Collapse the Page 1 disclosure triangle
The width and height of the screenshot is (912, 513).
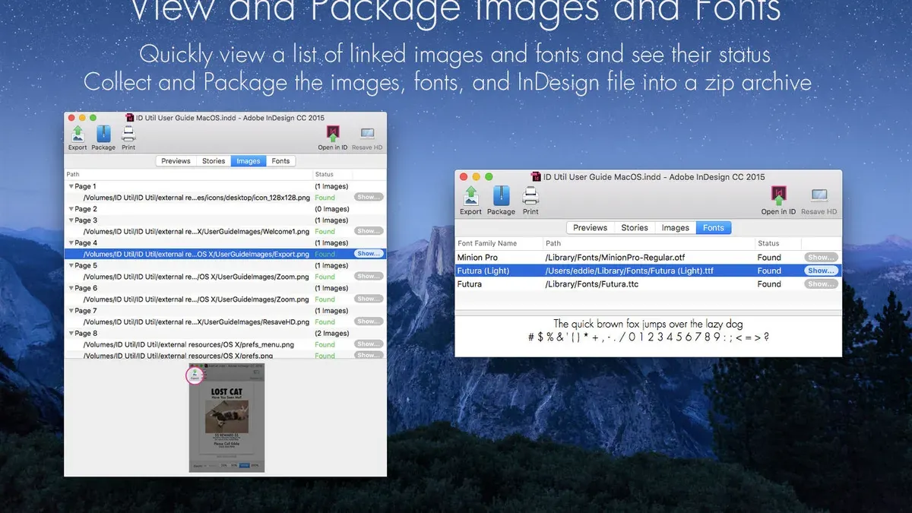click(71, 186)
